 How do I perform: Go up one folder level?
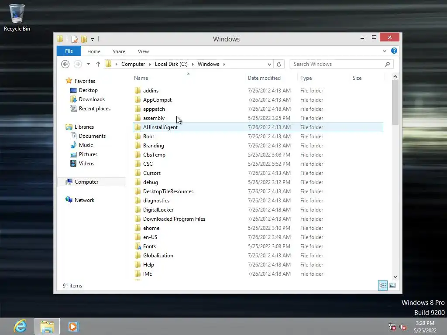98,64
